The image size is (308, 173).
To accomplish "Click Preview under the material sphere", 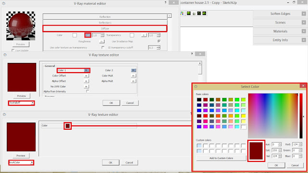I will [21, 44].
